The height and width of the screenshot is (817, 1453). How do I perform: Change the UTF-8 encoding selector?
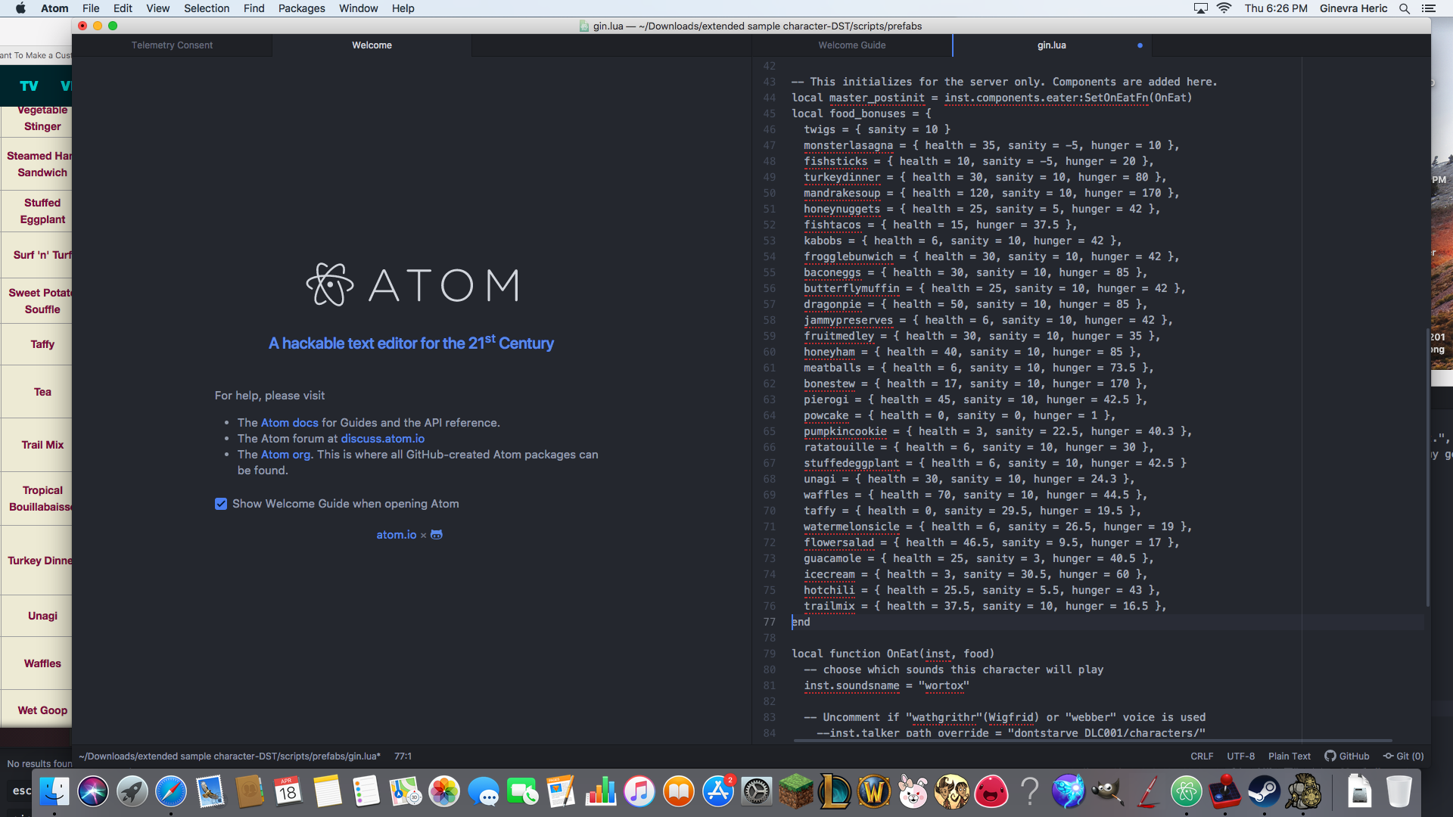coord(1240,756)
